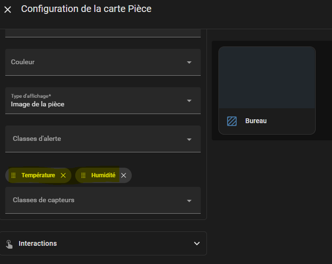Remove the Humidité sensor class chip

tap(124, 175)
